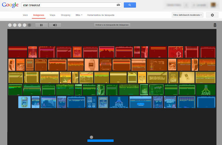Open settings gear menu
Viewport: 222px width, 145px height.
(x=212, y=15)
